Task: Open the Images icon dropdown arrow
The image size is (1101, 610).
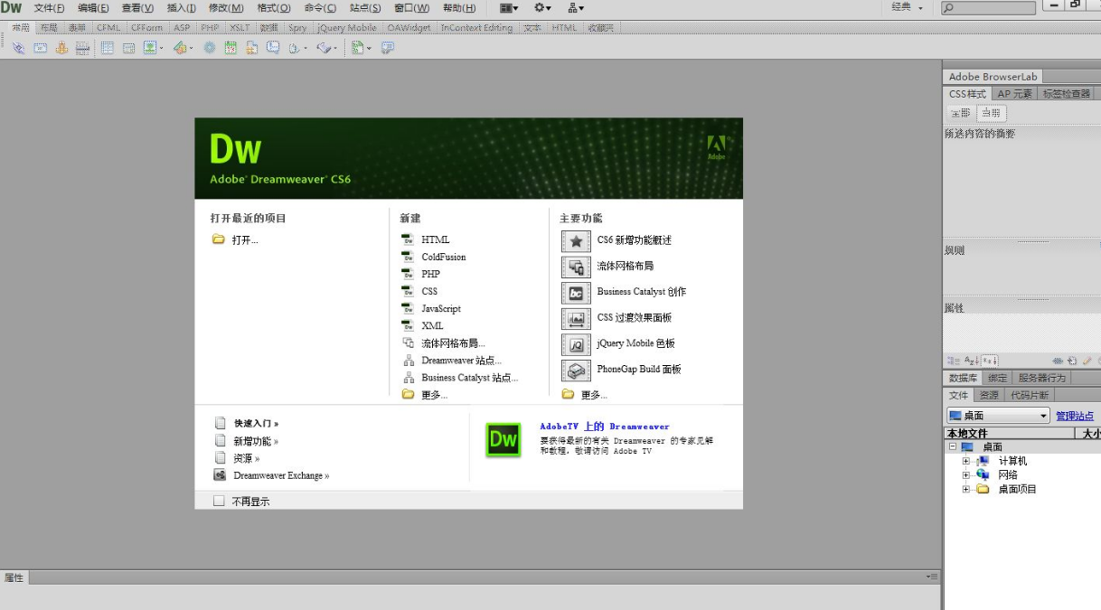Action: click(161, 49)
